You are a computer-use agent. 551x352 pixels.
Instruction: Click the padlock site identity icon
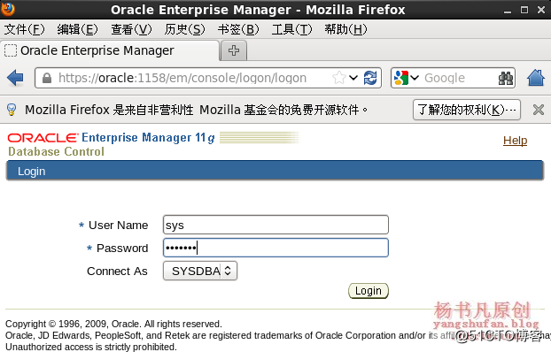(x=47, y=78)
